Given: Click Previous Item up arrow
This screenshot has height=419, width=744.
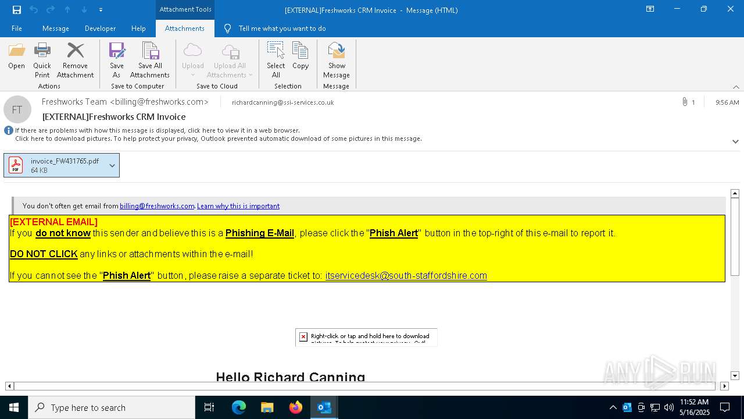Looking at the screenshot, I should pyautogui.click(x=67, y=10).
